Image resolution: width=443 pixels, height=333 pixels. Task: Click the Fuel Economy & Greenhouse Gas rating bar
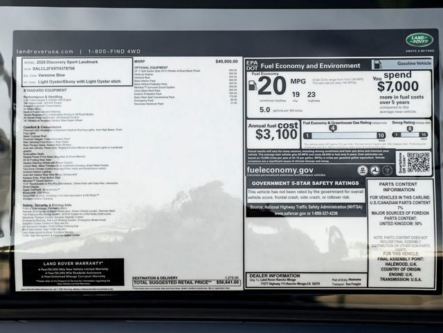[344, 136]
